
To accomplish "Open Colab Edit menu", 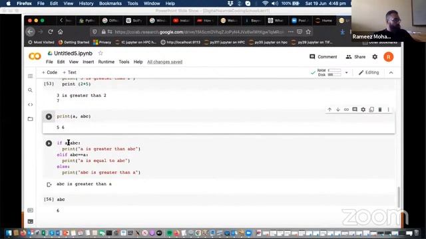I will (x=61, y=62).
